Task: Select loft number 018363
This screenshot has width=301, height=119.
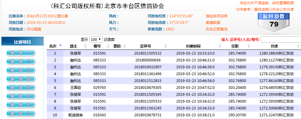Action: click(x=100, y=115)
